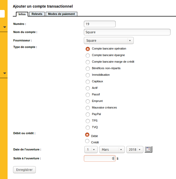This screenshot has width=176, height=179.
Task: Open the Fournisseur dropdown
Action: 109,41
